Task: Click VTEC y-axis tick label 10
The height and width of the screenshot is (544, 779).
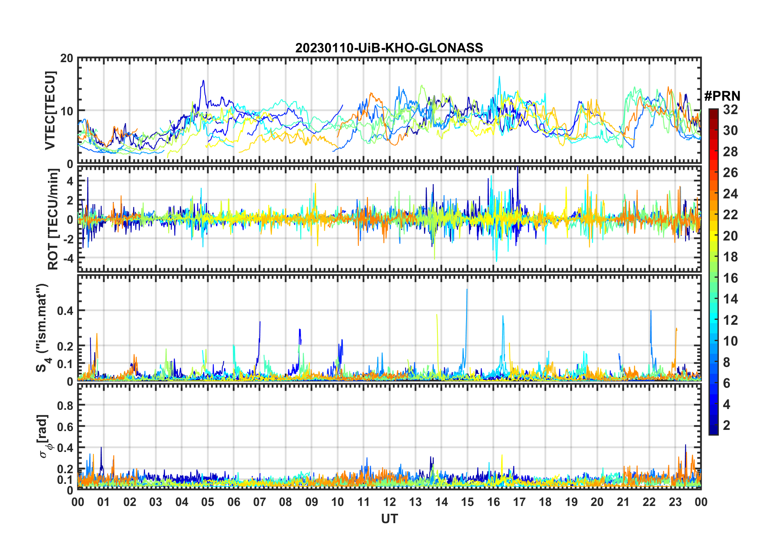Action: (67, 111)
